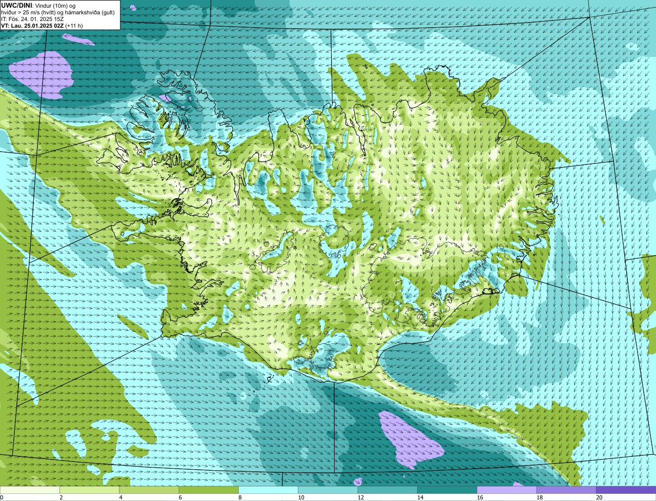Click the "(+11 h)" forecast offset text
The width and height of the screenshot is (656, 501).
tap(74, 26)
